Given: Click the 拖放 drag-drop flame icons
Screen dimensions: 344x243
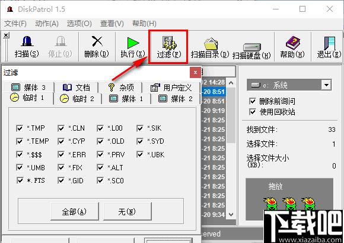Looking at the screenshot, I should [289, 203].
